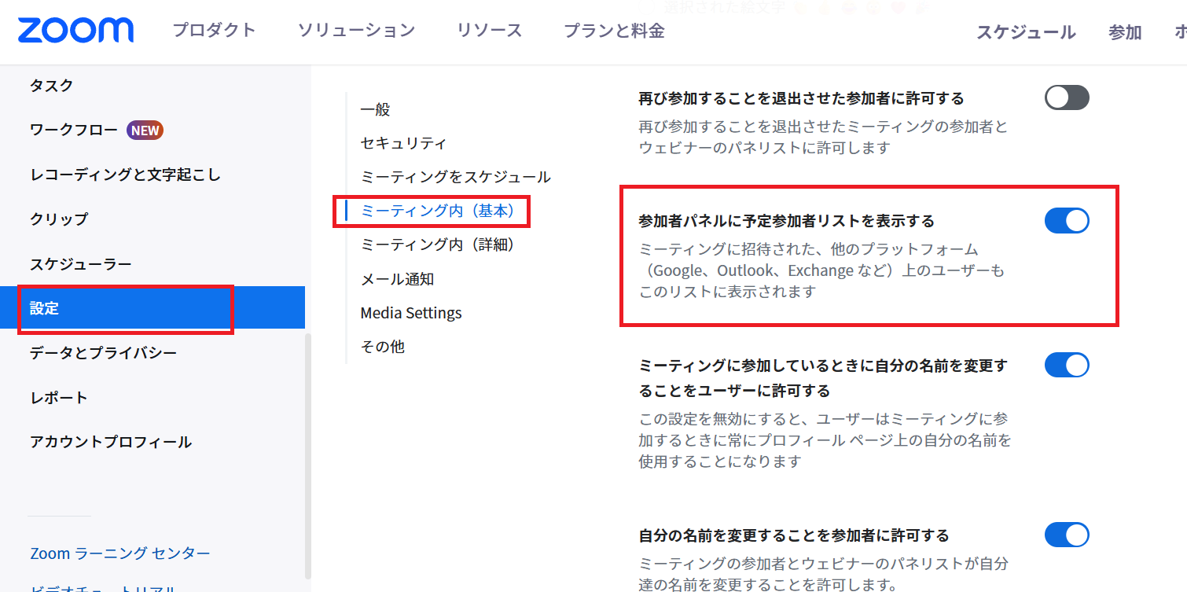The height and width of the screenshot is (592, 1187).
Task: Toggle off ミーティングに参加しているときに自分の名前を変更する setting
Action: click(x=1066, y=366)
